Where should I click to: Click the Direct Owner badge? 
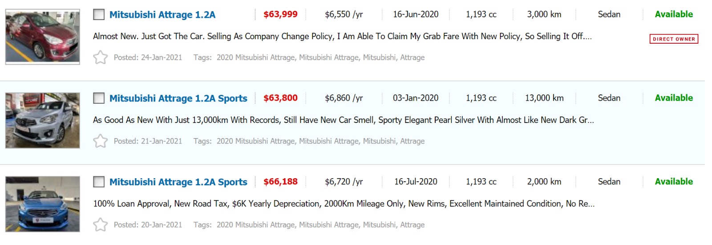click(674, 39)
